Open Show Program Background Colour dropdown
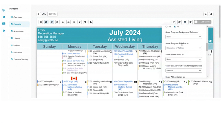The width and height of the screenshot is (221, 124). (184, 37)
